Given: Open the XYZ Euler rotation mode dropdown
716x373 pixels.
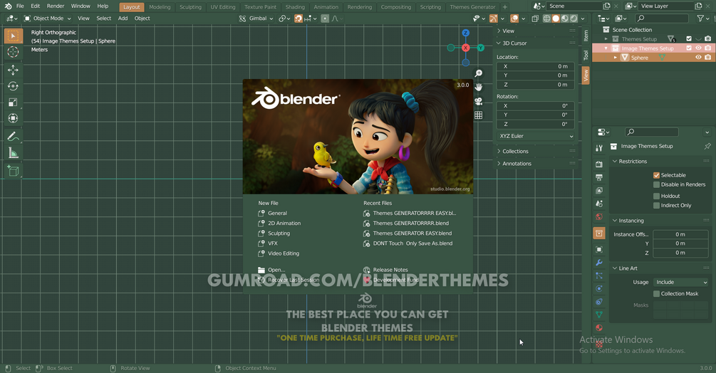Looking at the screenshot, I should pos(536,136).
